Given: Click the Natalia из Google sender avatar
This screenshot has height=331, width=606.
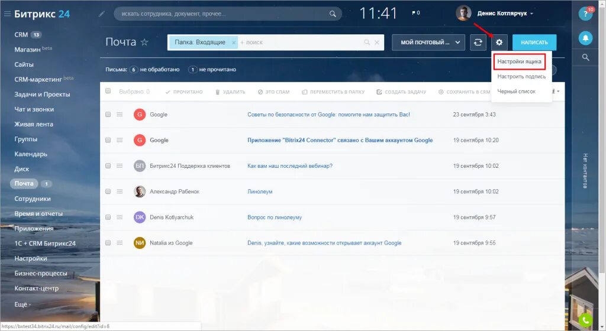Looking at the screenshot, I should click(140, 243).
